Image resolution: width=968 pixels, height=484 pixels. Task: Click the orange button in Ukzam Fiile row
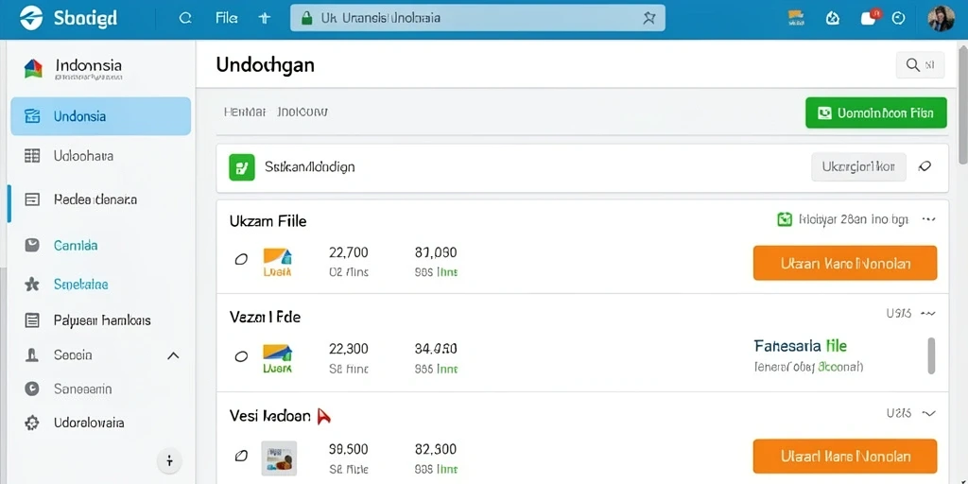pyautogui.click(x=845, y=263)
